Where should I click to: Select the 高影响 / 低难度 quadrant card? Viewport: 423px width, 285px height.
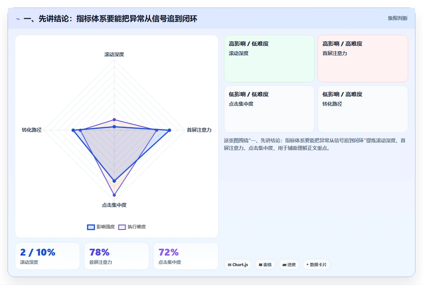point(269,59)
